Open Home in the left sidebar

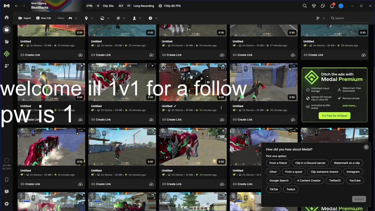[x=6, y=17]
